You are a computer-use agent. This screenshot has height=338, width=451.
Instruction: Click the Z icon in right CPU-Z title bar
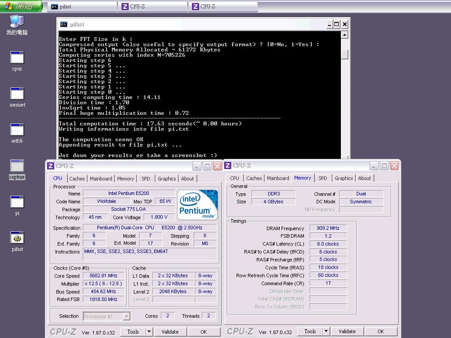228,165
